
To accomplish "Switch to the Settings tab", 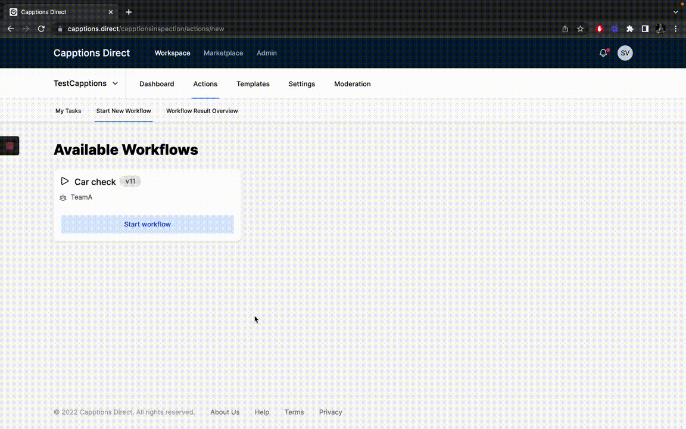I will tap(301, 84).
